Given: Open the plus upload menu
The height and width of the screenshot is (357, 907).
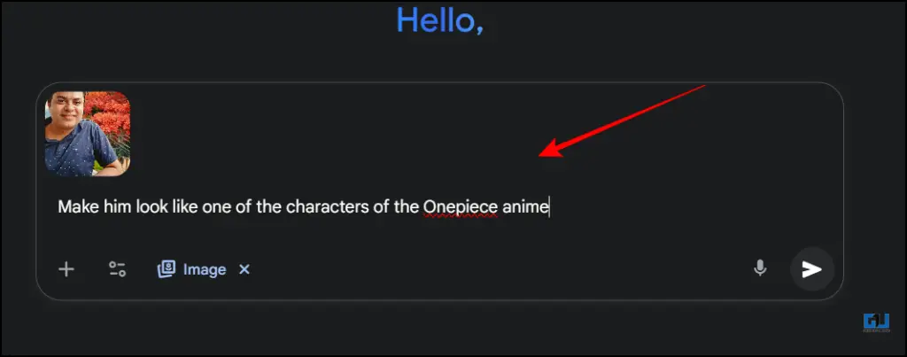Looking at the screenshot, I should [x=66, y=269].
